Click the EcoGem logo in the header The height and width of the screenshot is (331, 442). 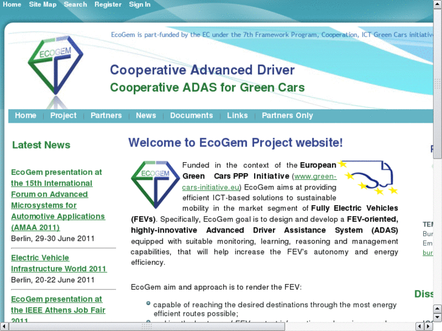[55, 66]
